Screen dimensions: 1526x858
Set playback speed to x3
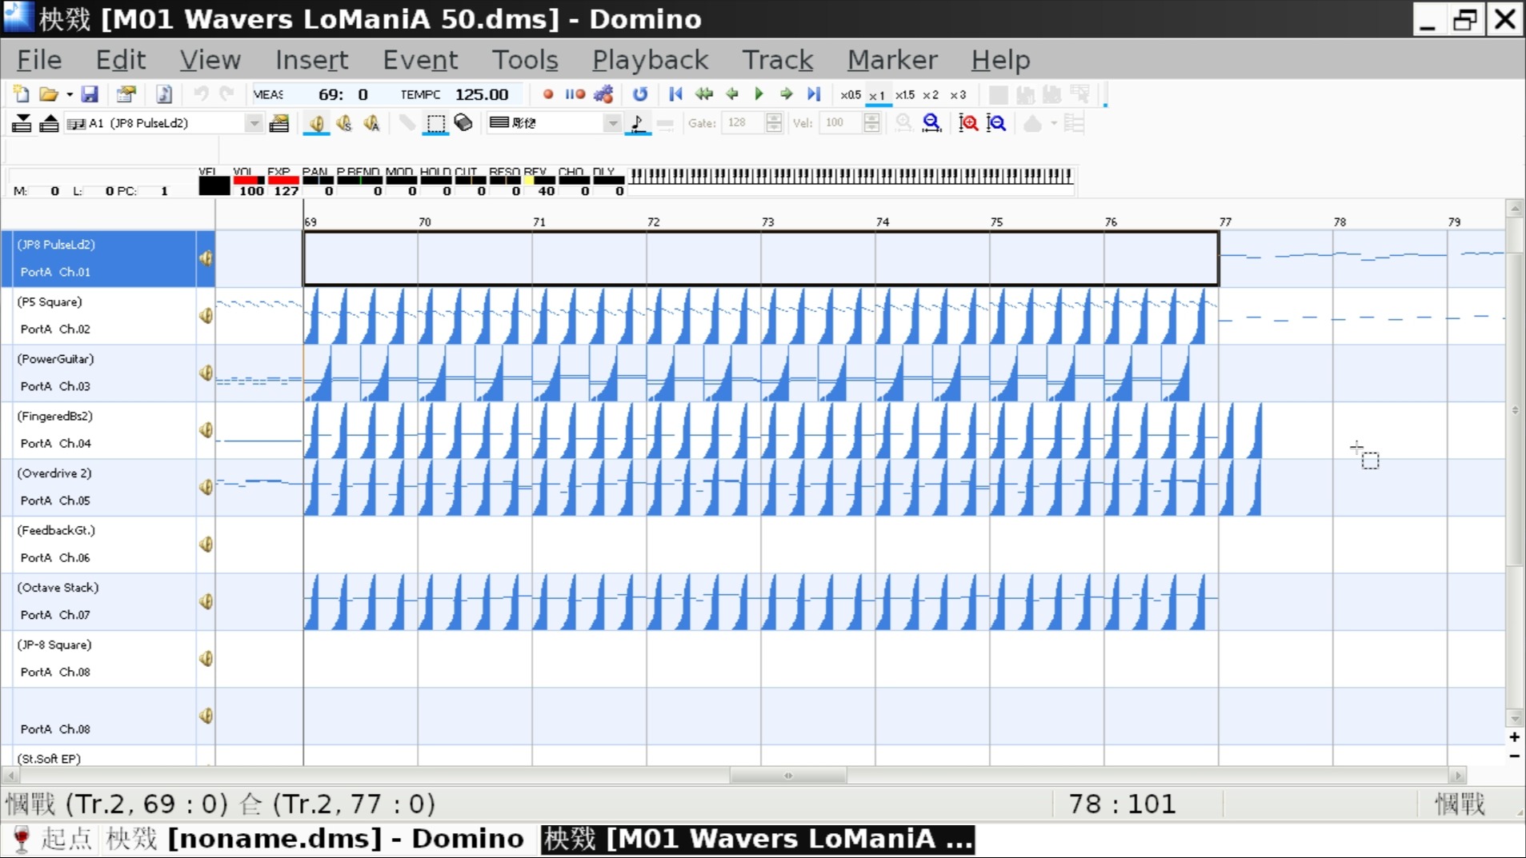tap(958, 94)
